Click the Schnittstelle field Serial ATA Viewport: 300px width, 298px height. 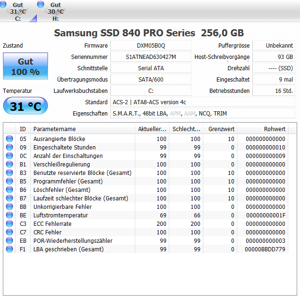coord(151,68)
